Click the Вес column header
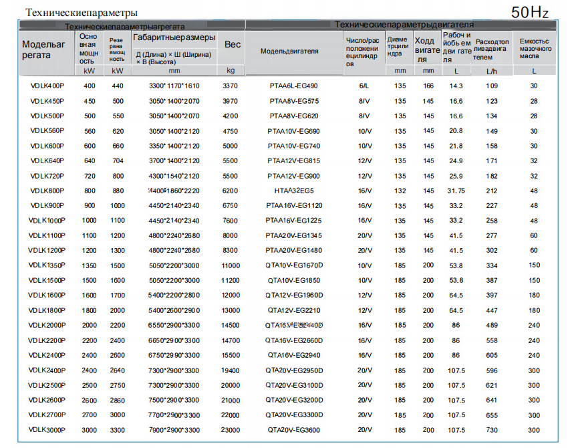Viewport: 578px width, 448px height. click(x=232, y=44)
